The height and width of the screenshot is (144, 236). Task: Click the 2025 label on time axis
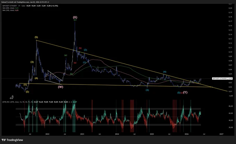[152, 134]
